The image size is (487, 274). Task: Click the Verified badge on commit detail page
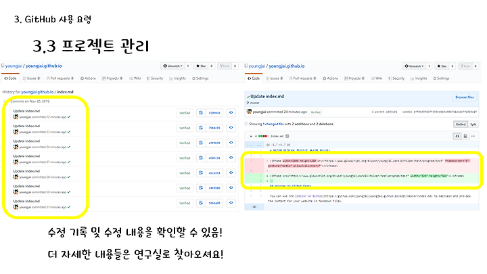(x=316, y=112)
